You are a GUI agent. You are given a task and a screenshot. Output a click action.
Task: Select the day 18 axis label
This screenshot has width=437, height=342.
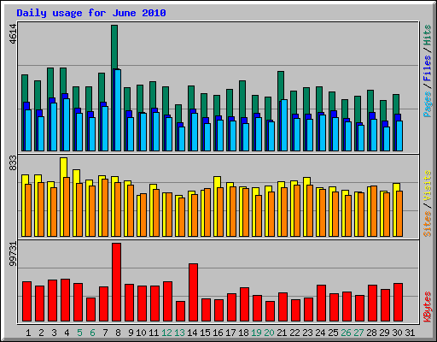[x=243, y=333]
